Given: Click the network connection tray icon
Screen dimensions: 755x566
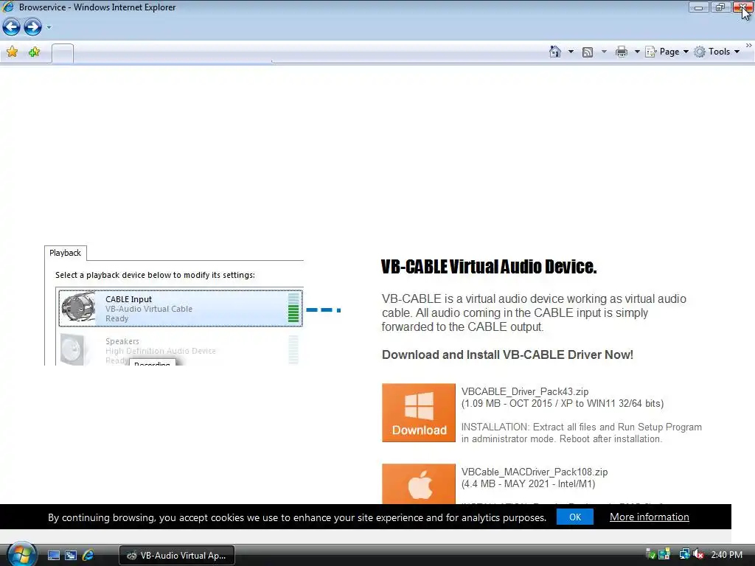Looking at the screenshot, I should pos(684,554).
